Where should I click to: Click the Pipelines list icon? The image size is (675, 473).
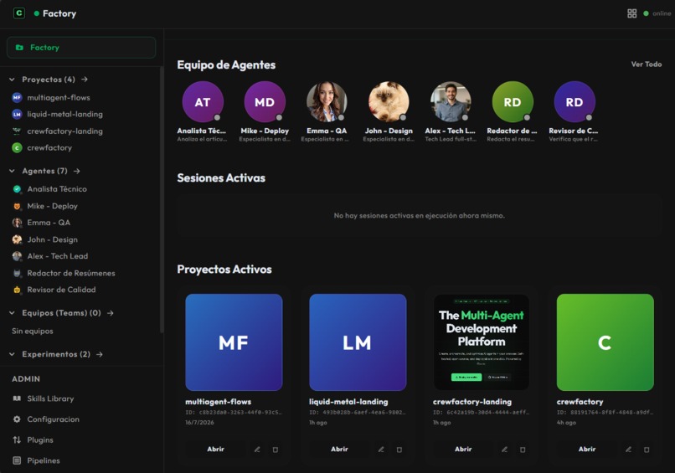17,460
